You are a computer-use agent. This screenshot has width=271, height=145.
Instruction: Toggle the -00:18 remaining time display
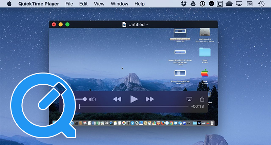point(197,106)
